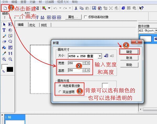
Task: Close the frame panel with small X
Action: 2,115
